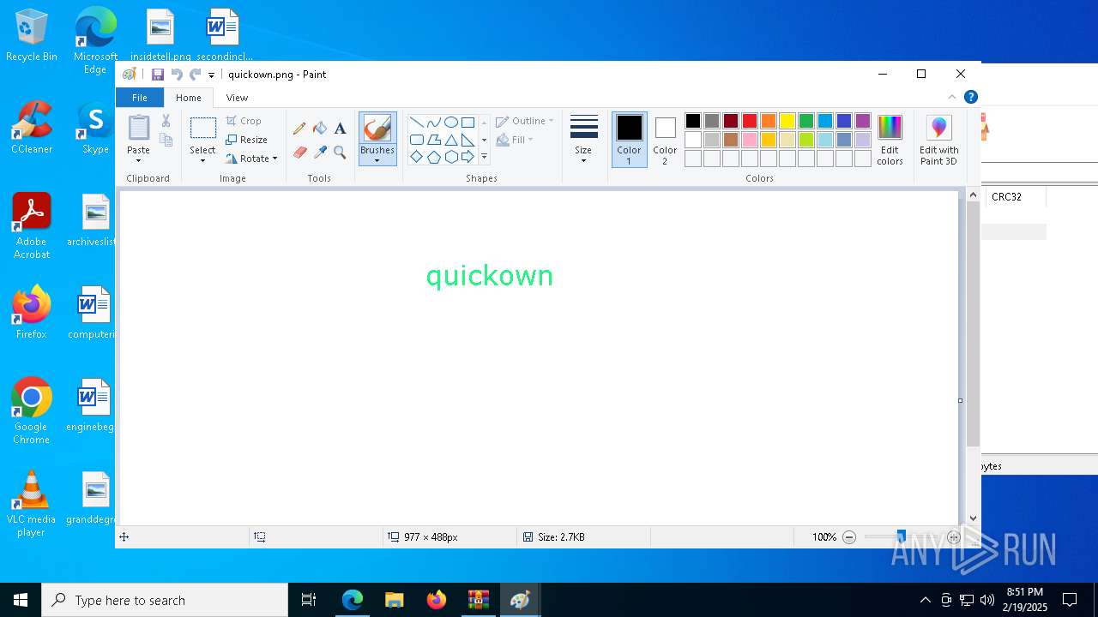The height and width of the screenshot is (617, 1098).
Task: Switch to the Home tab
Action: click(x=189, y=98)
